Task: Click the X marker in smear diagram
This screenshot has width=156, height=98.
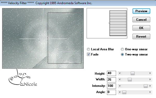Action: [x=110, y=23]
